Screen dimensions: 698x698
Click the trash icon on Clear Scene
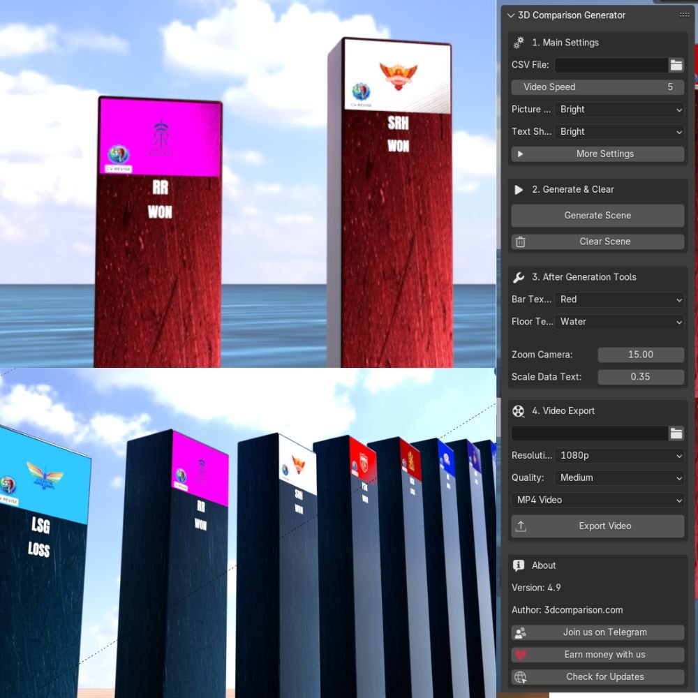[x=520, y=241]
